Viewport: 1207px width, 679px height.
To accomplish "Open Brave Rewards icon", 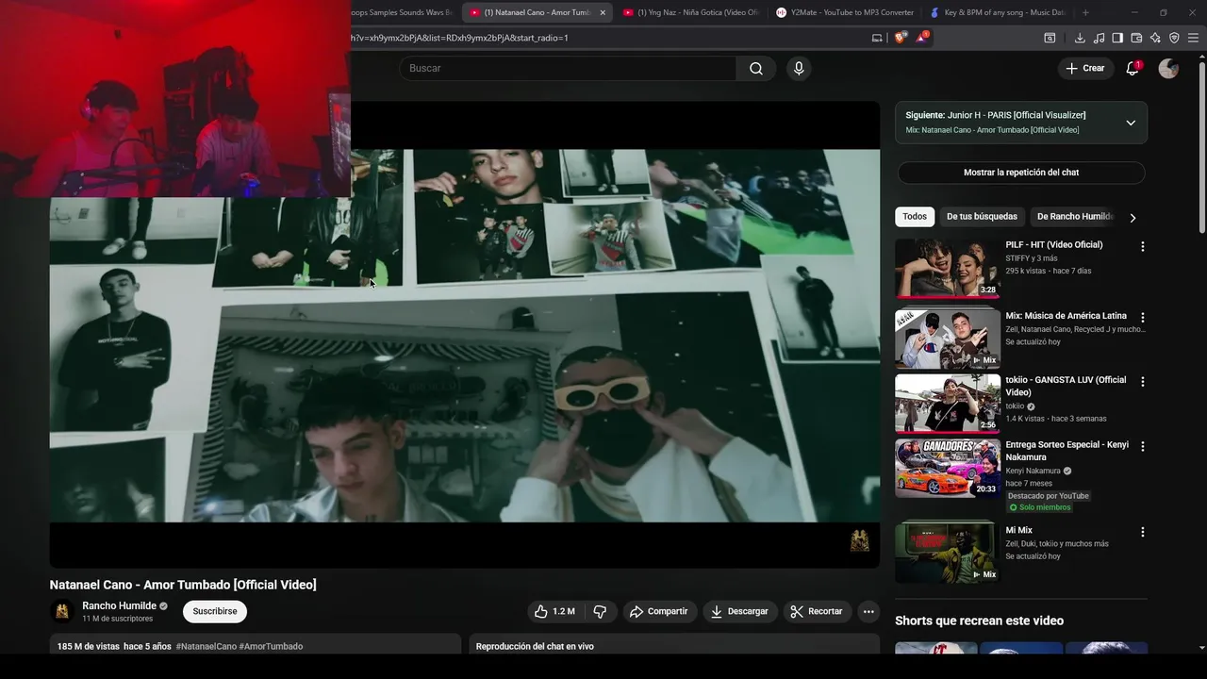I will pyautogui.click(x=921, y=38).
